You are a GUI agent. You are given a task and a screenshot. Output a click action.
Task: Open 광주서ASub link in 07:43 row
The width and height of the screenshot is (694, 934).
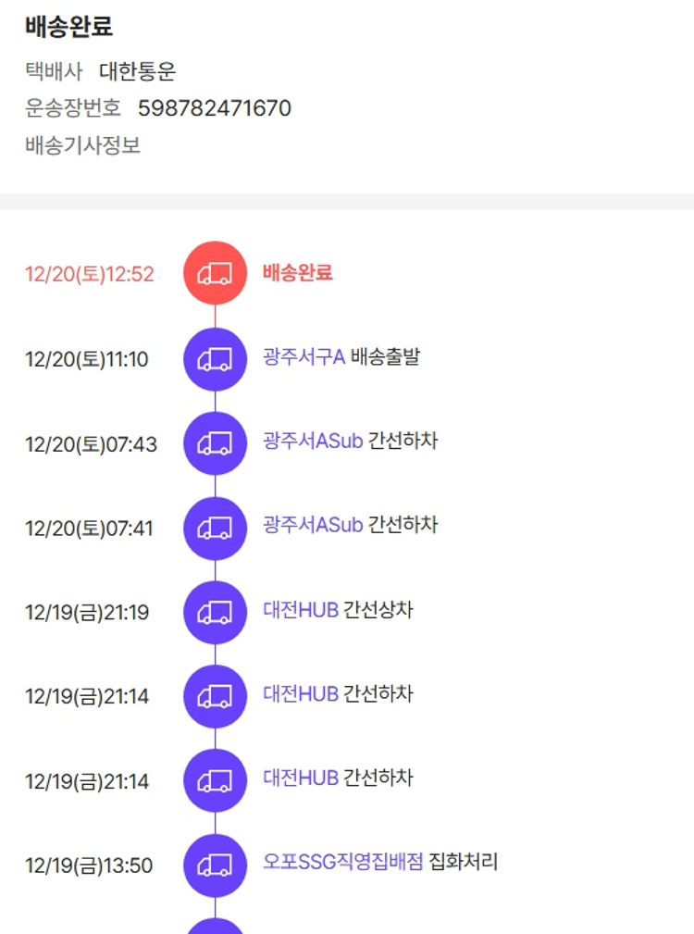point(313,442)
